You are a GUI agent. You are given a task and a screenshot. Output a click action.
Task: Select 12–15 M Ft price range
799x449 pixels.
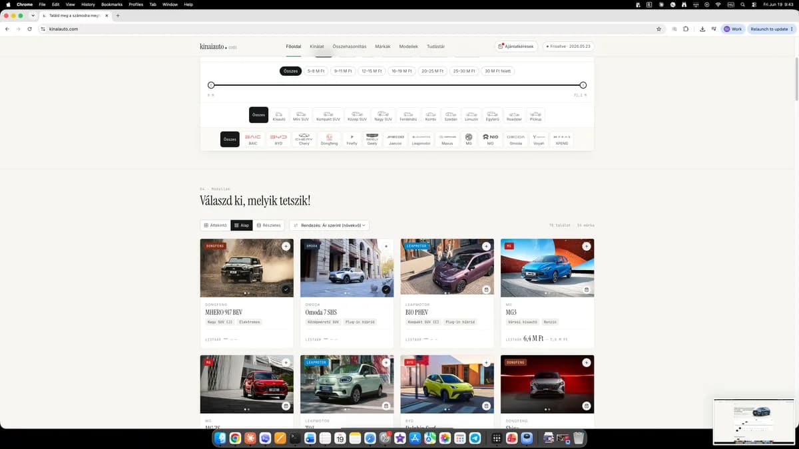372,71
